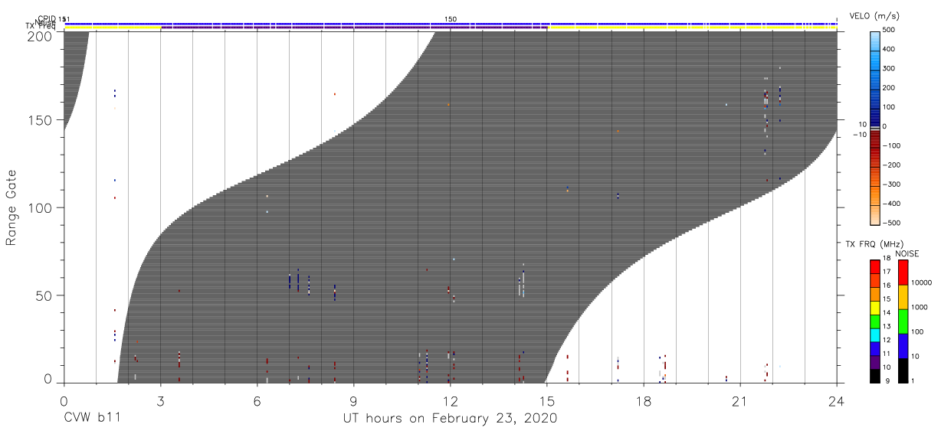Select the "CVW b11" label below the plot
The width and height of the screenshot is (941, 434).
click(91, 419)
